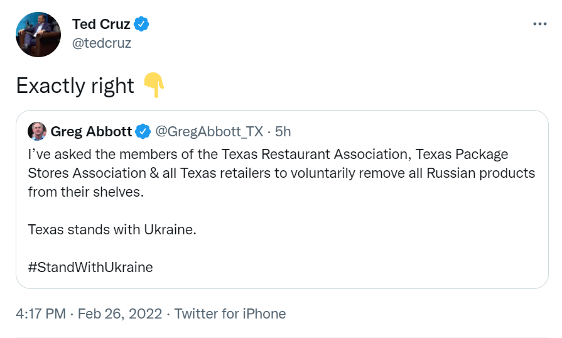Open the #StandWithUkraine hashtag
Screen dimensions: 562x338
click(x=90, y=268)
